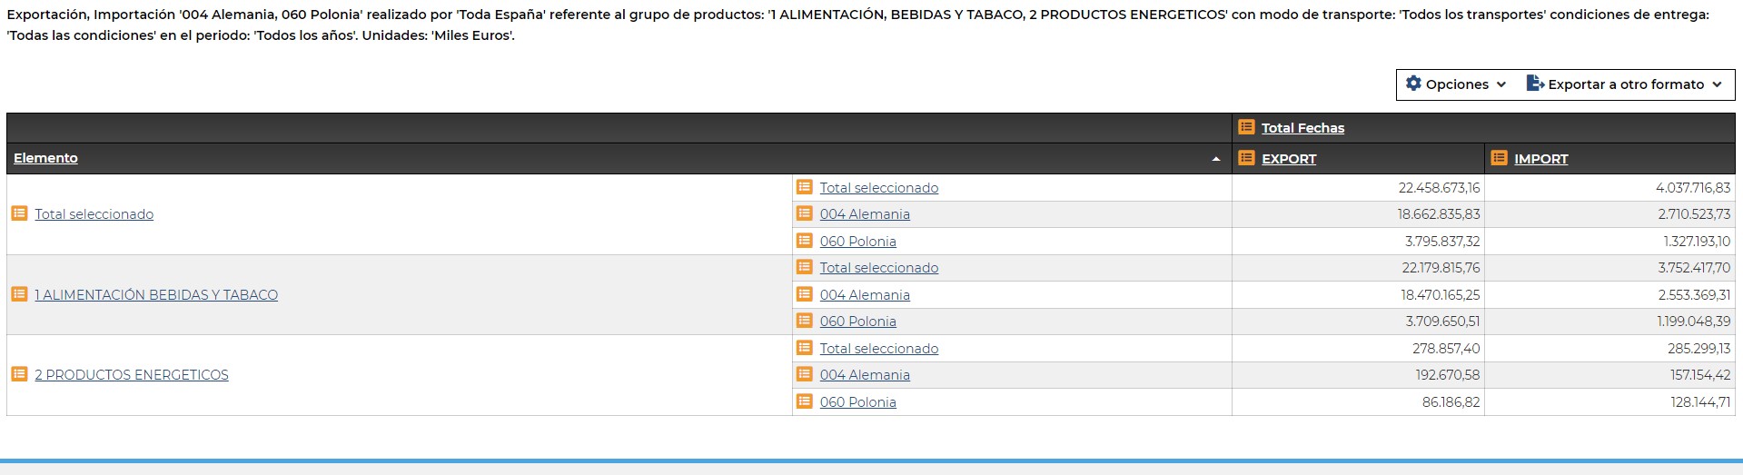
Task: Open 1 ALIMENTACIÓN BEBIDAS Y TABACO link
Action: 156,295
